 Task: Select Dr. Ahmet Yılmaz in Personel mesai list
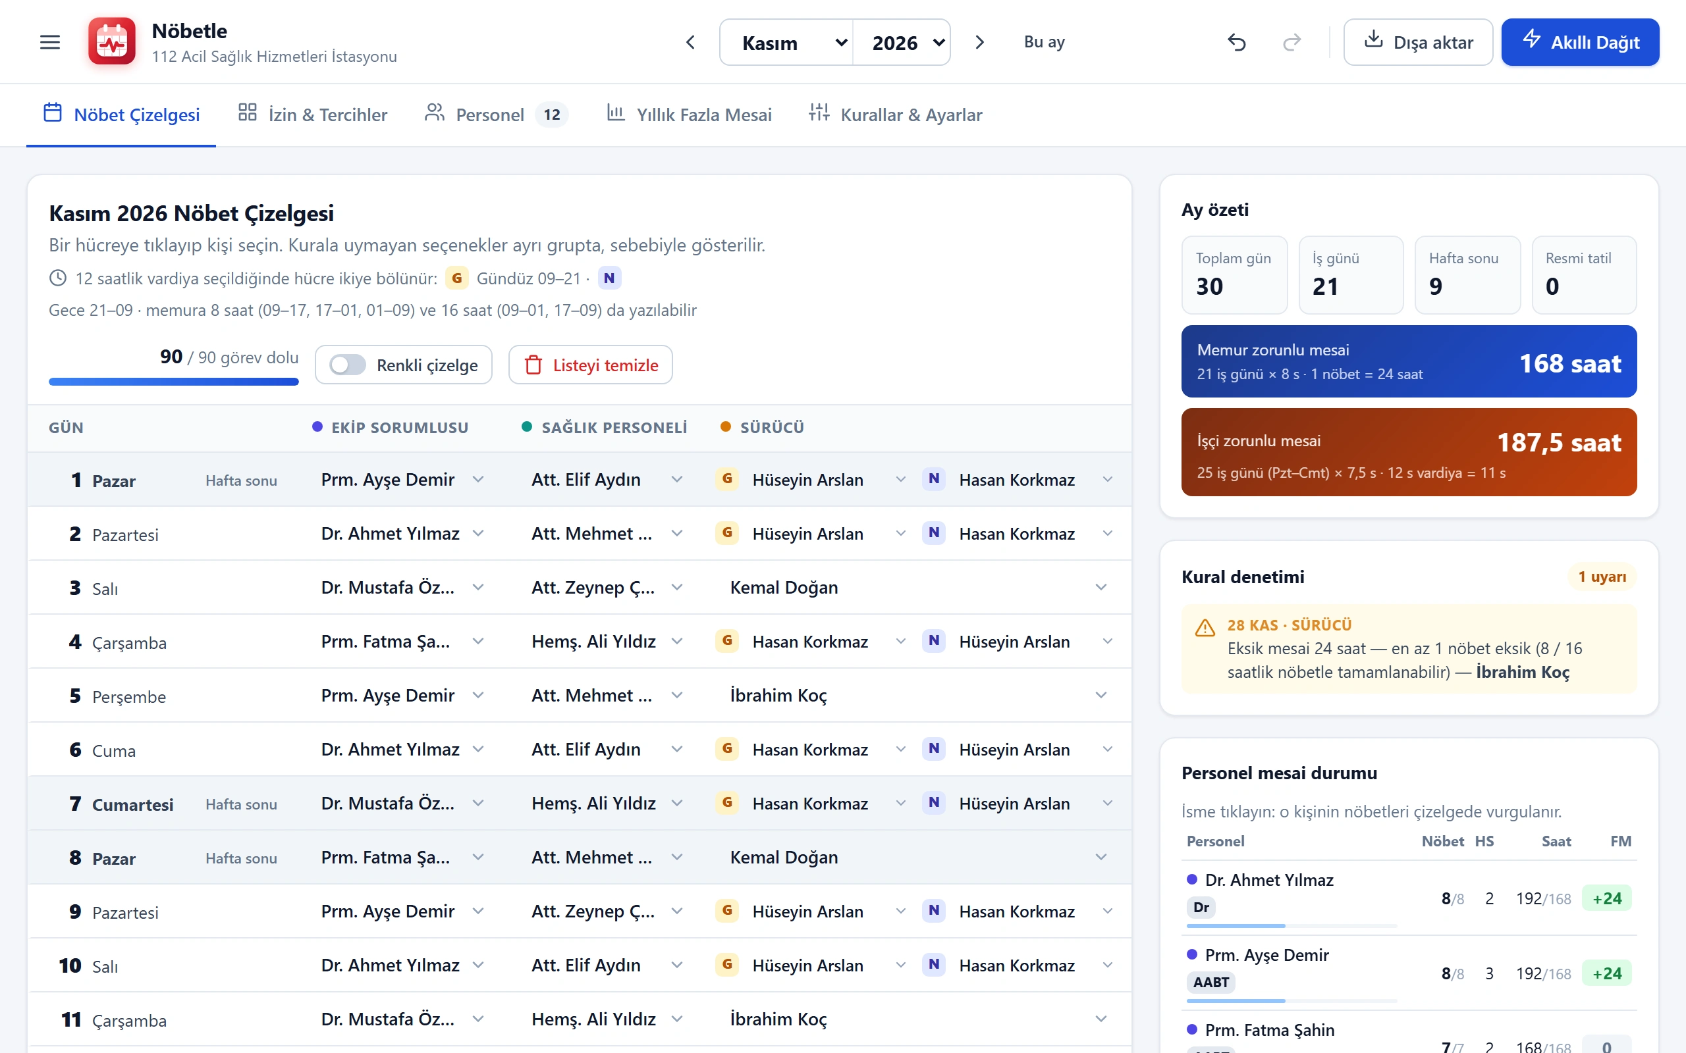click(1268, 881)
